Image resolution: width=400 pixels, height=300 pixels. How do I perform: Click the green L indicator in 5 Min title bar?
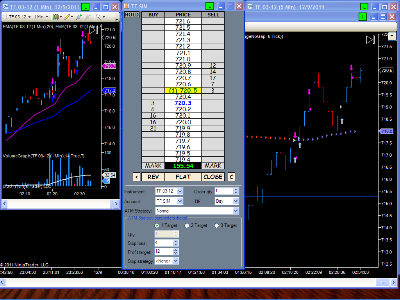(x=364, y=7)
